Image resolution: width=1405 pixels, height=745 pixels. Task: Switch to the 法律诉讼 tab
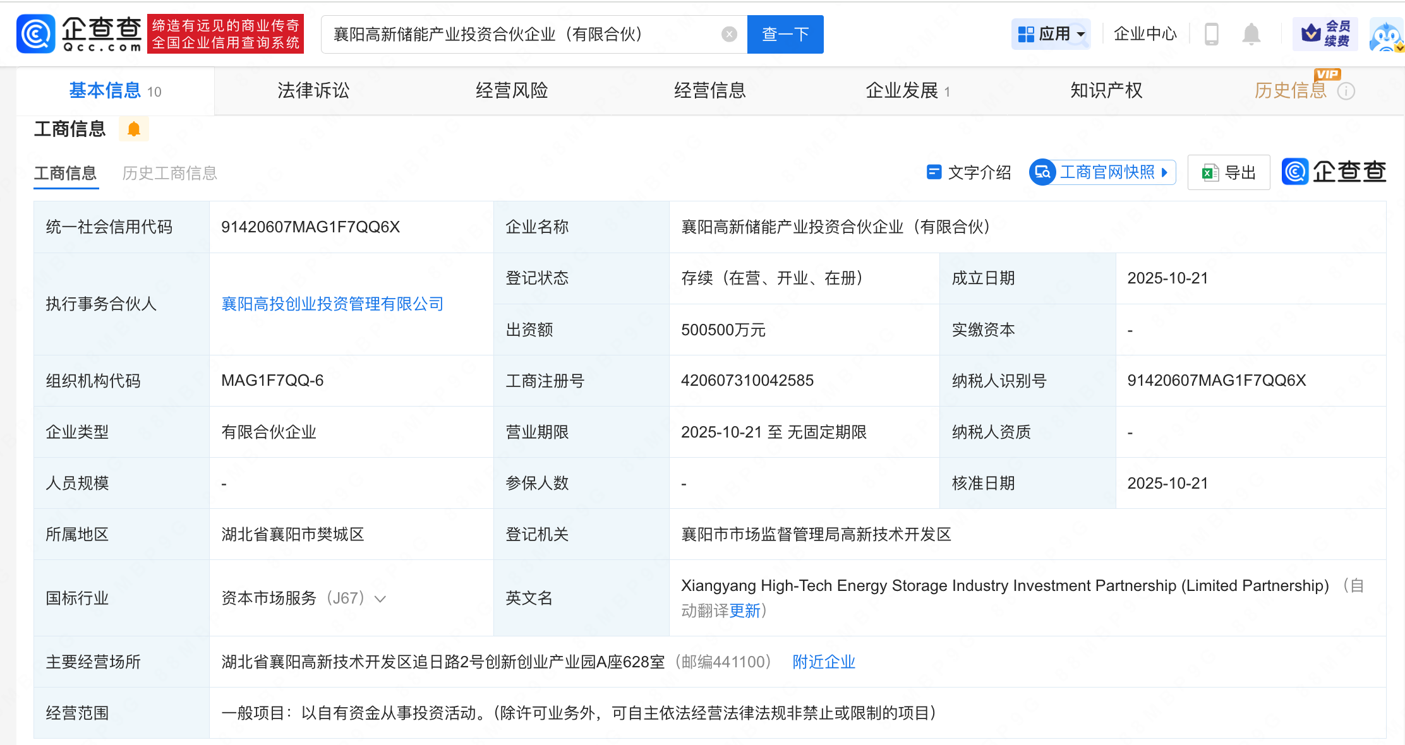coord(313,91)
